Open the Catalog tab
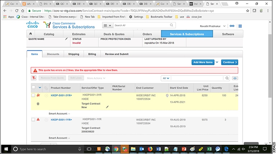276x154 pixels. [49, 34]
